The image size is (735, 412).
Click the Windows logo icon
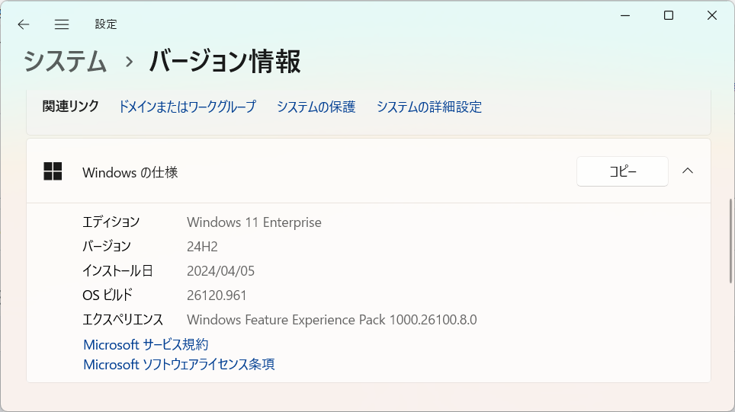point(53,171)
